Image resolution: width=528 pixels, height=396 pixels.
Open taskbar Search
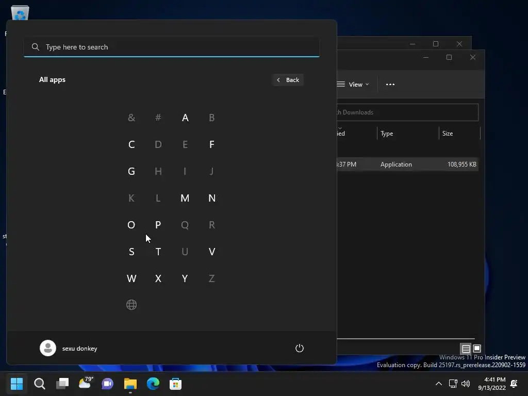39,384
